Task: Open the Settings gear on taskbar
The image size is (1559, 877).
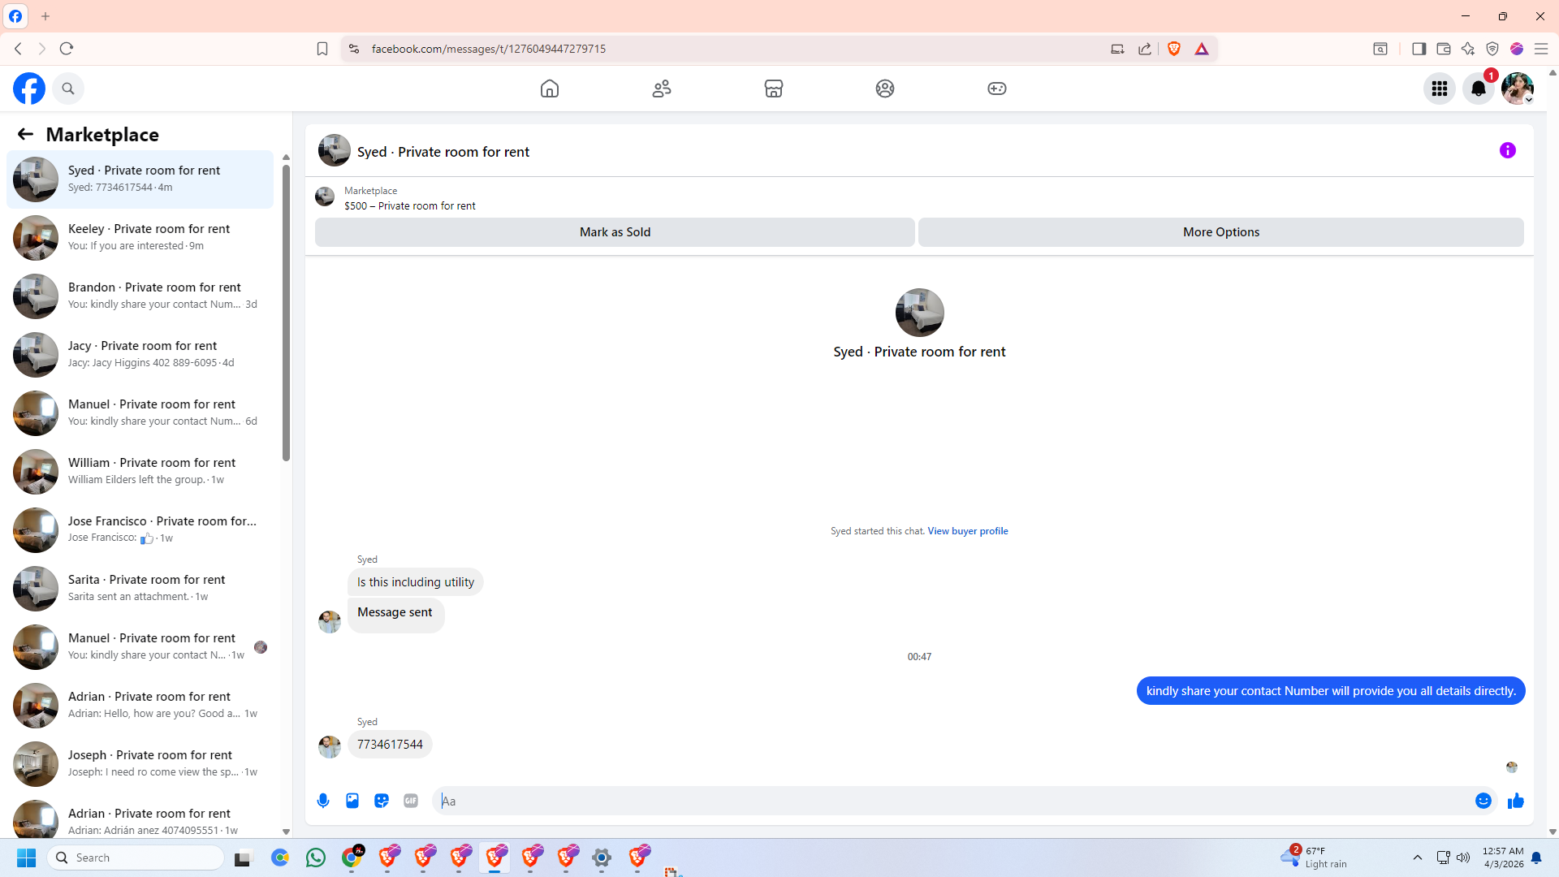Action: tap(602, 858)
